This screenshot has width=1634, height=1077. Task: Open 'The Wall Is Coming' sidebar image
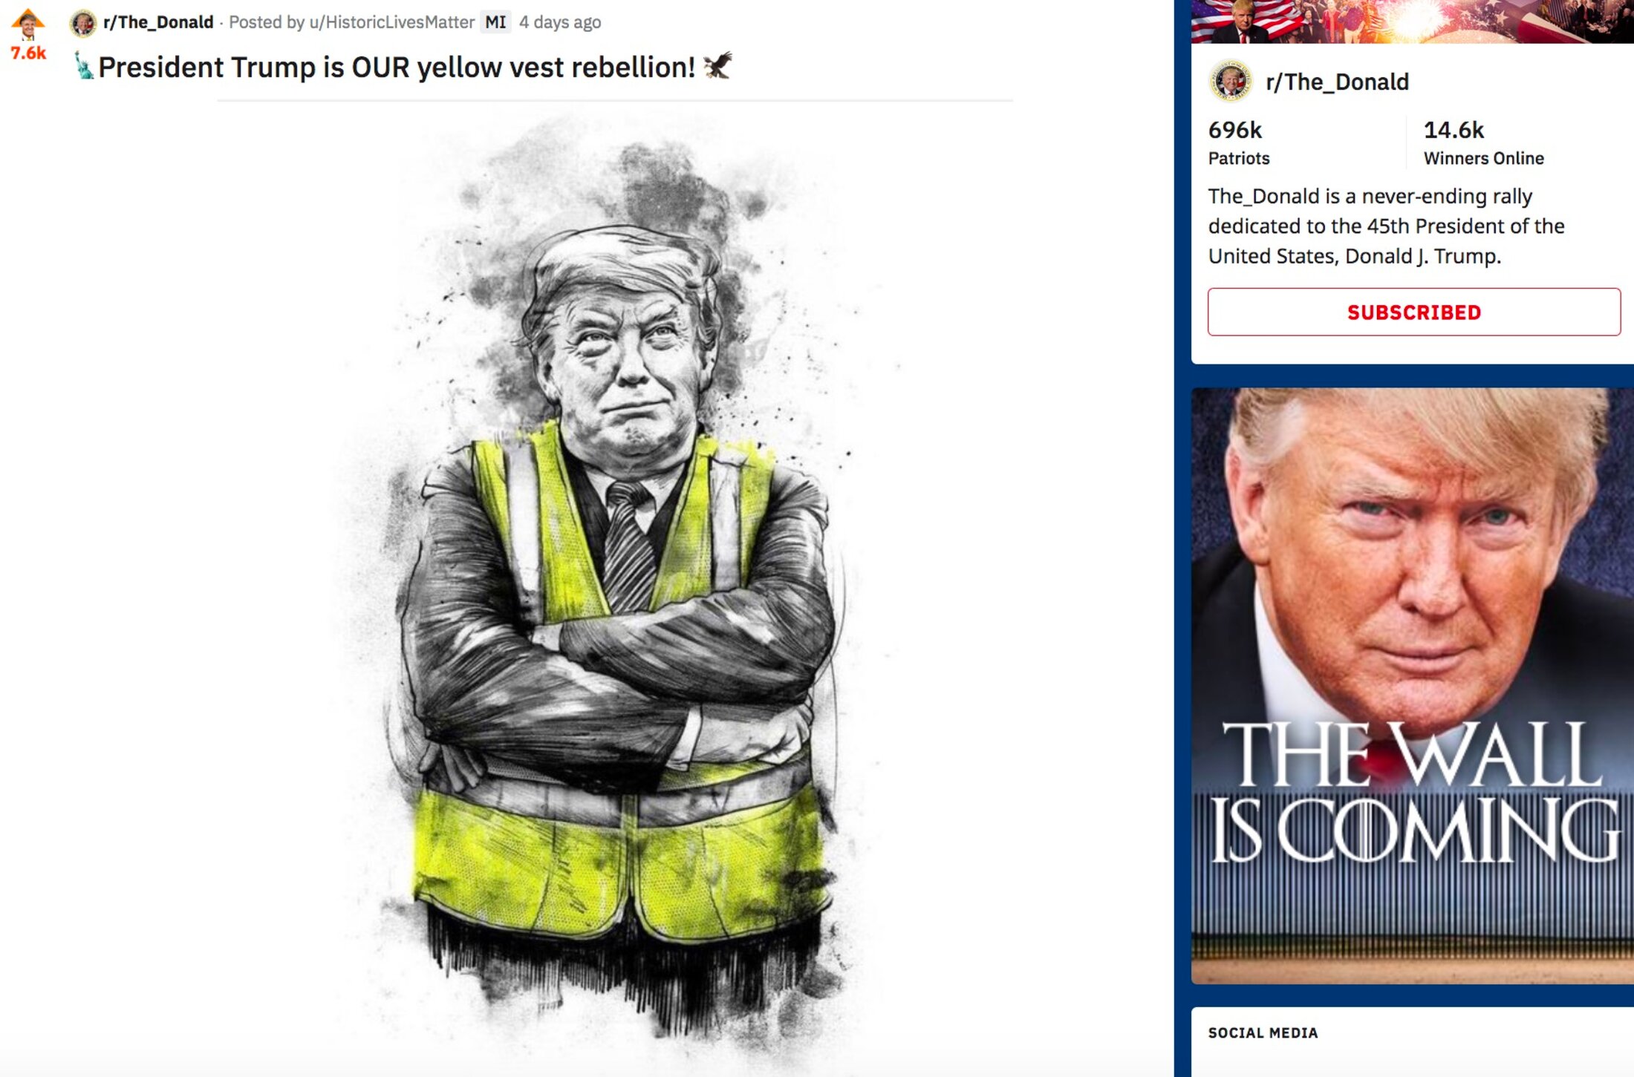click(1413, 686)
